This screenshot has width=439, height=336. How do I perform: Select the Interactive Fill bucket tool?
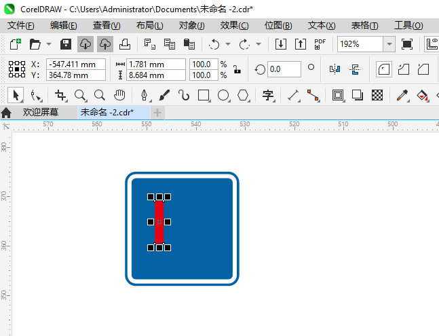point(422,95)
